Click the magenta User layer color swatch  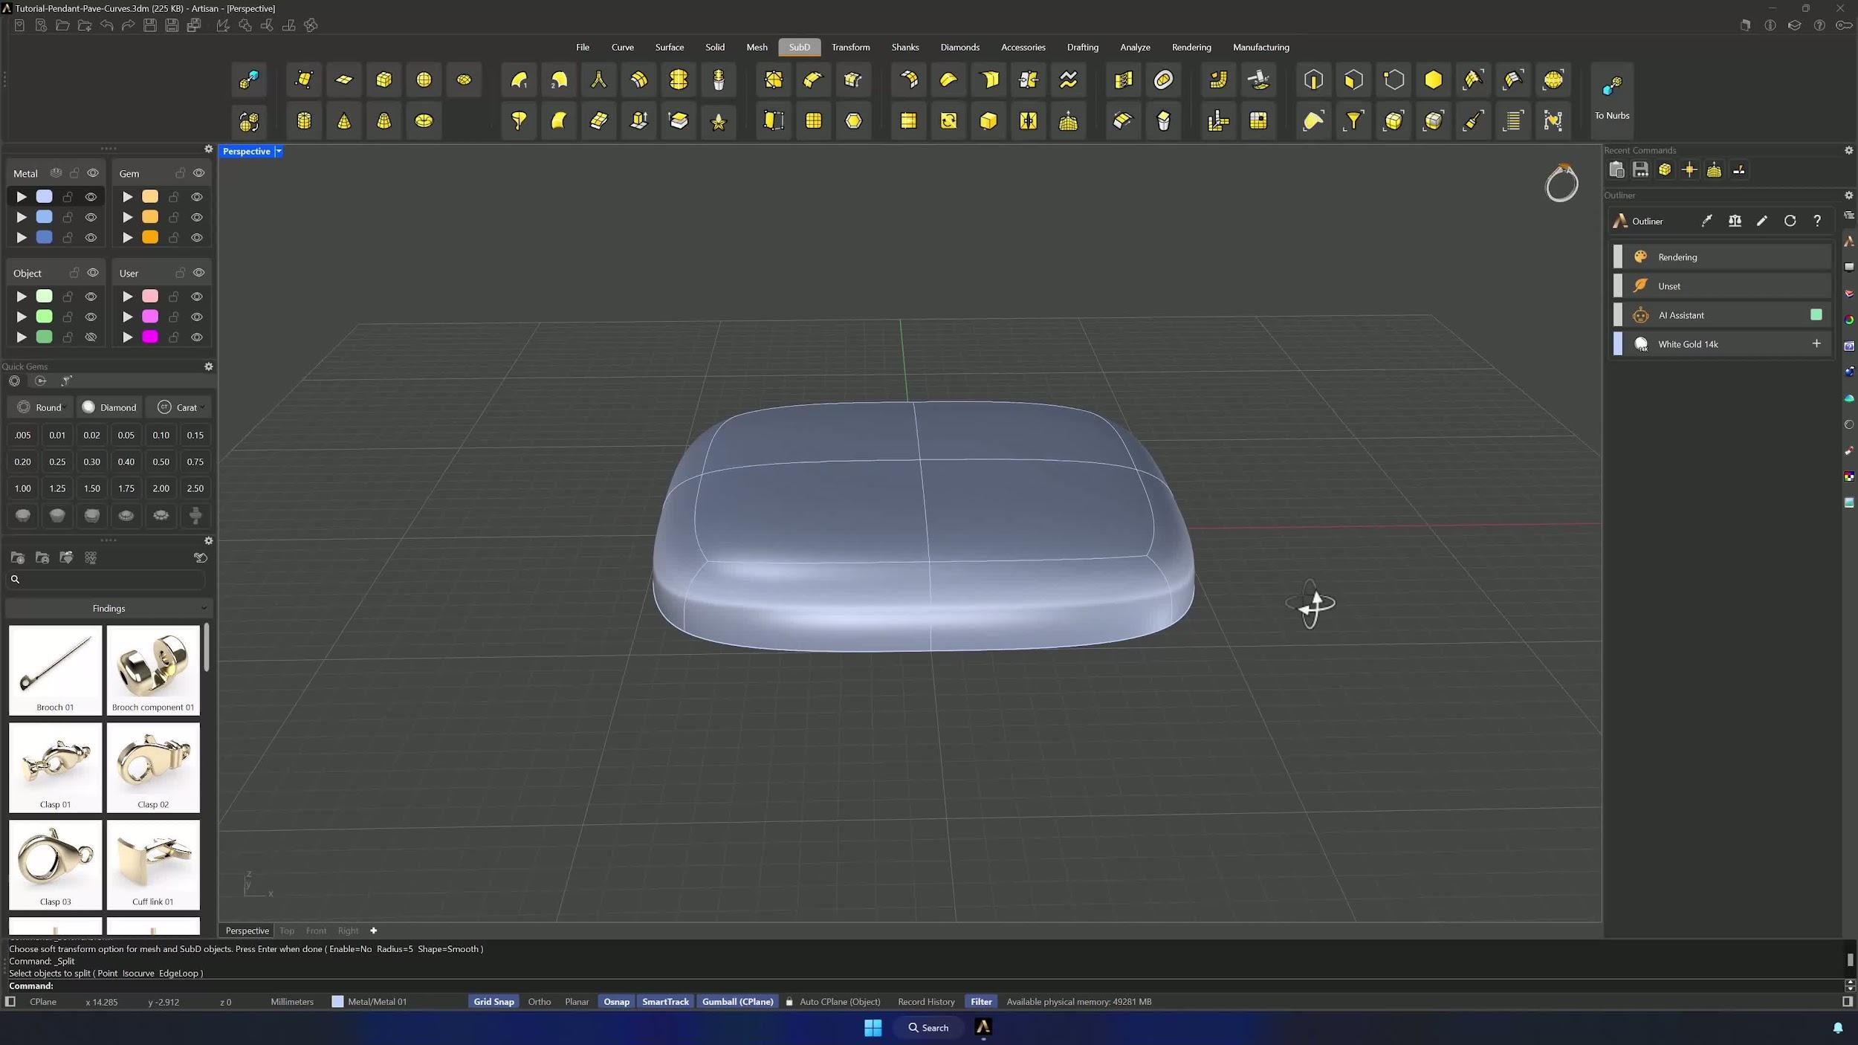(150, 337)
